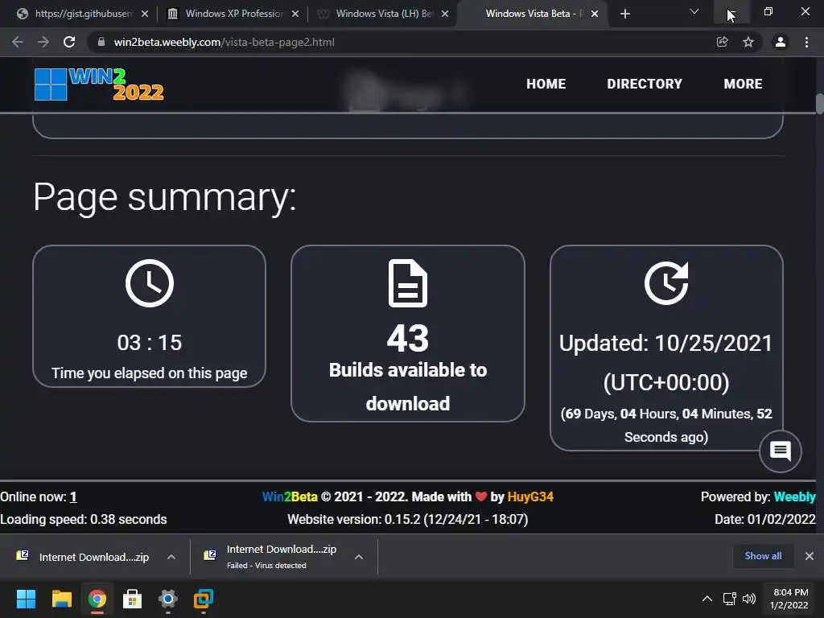The image size is (824, 618).
Task: Open the Weebly link in footer
Action: (x=794, y=497)
